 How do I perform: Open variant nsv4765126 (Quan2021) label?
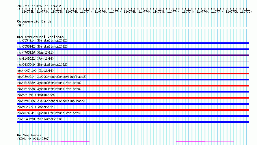(36, 52)
